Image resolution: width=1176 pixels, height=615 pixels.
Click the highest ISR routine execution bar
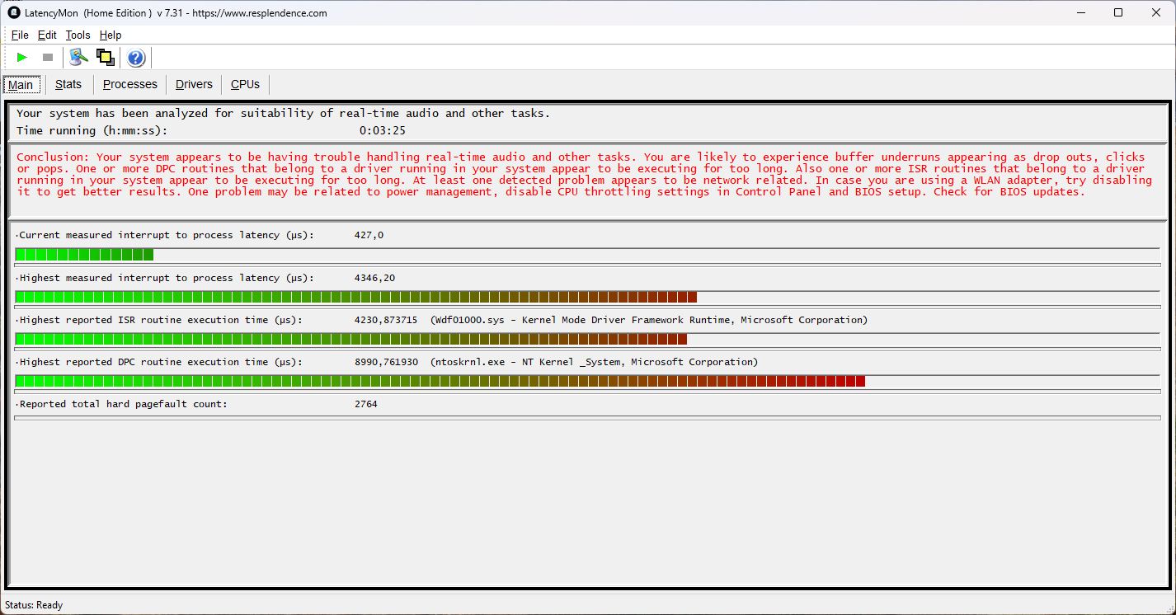[350, 339]
